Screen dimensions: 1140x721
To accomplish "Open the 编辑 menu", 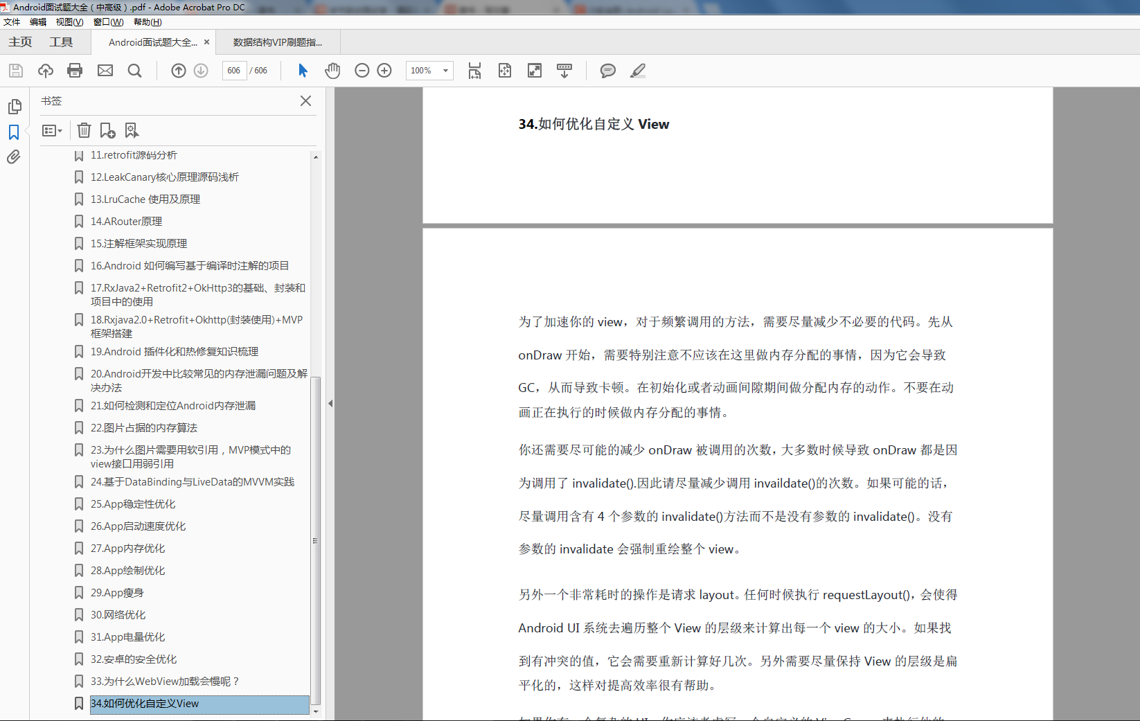I will (x=38, y=22).
